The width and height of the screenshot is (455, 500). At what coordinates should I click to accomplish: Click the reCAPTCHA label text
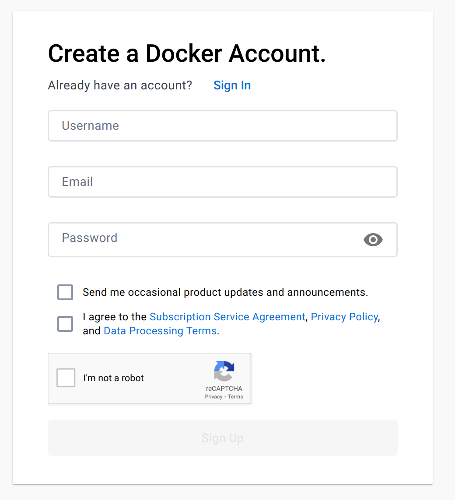[x=113, y=378]
